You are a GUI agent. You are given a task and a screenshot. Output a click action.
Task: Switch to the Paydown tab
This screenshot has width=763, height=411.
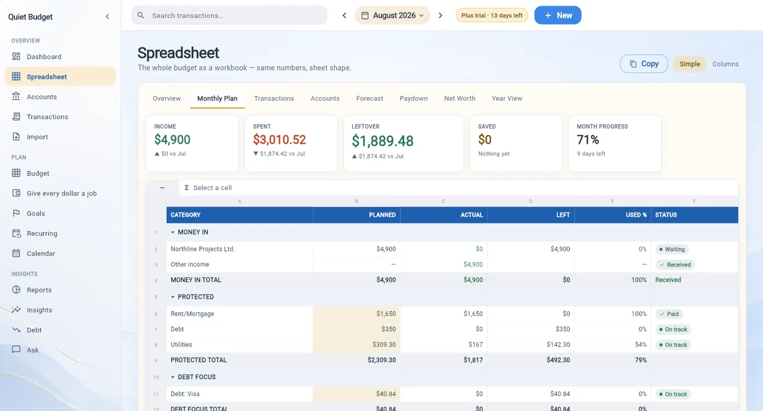click(x=414, y=98)
